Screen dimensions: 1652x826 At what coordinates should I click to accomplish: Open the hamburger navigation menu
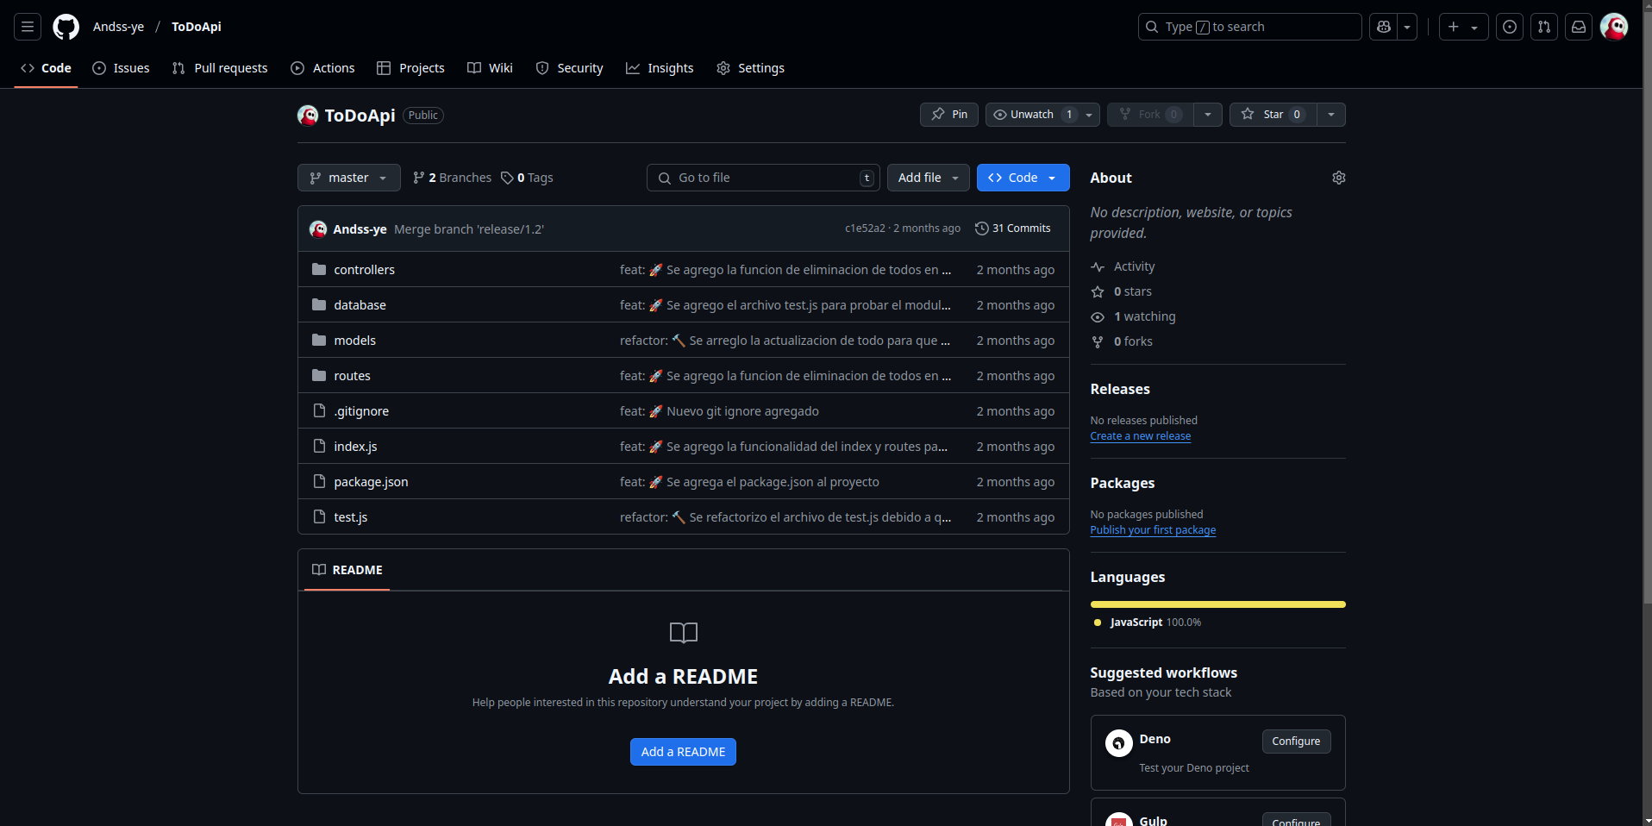28,27
